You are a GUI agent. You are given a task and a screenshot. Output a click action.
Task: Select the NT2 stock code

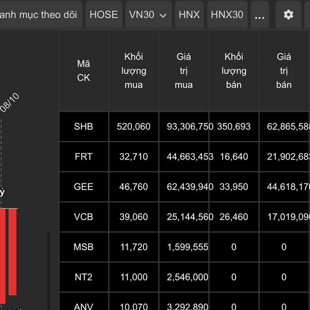point(84,277)
